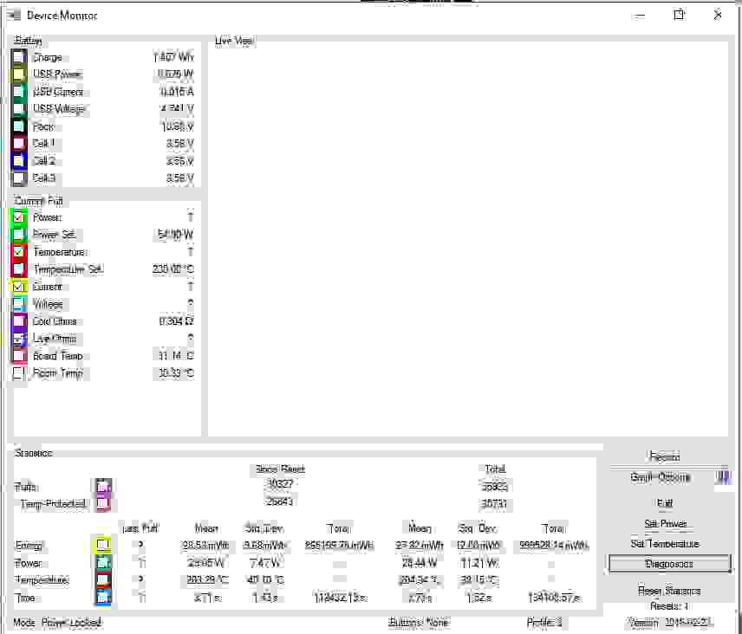The image size is (742, 634).
Task: Check the Temp-Protected statistics checkbox
Action: pyautogui.click(x=103, y=503)
